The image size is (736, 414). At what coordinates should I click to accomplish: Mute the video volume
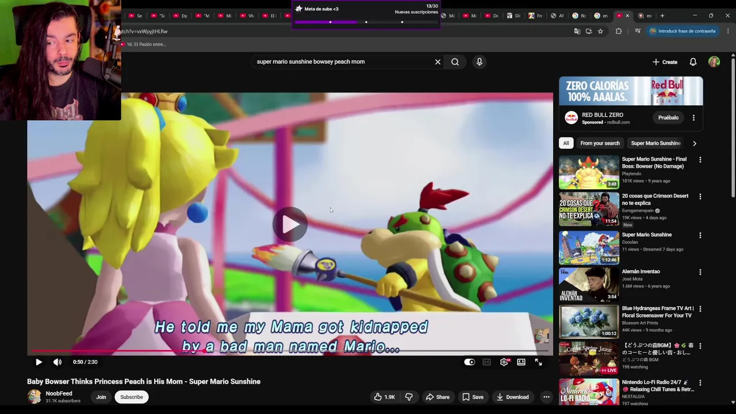57,362
